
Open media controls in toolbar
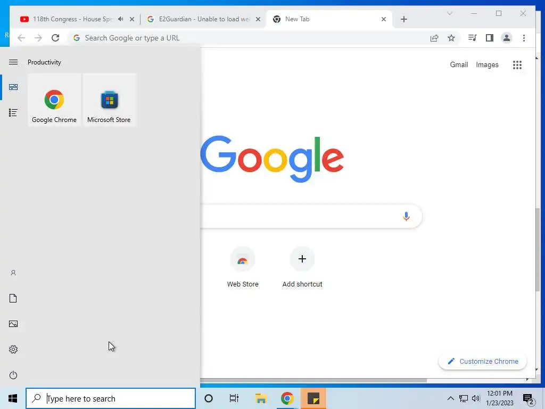pyautogui.click(x=472, y=38)
